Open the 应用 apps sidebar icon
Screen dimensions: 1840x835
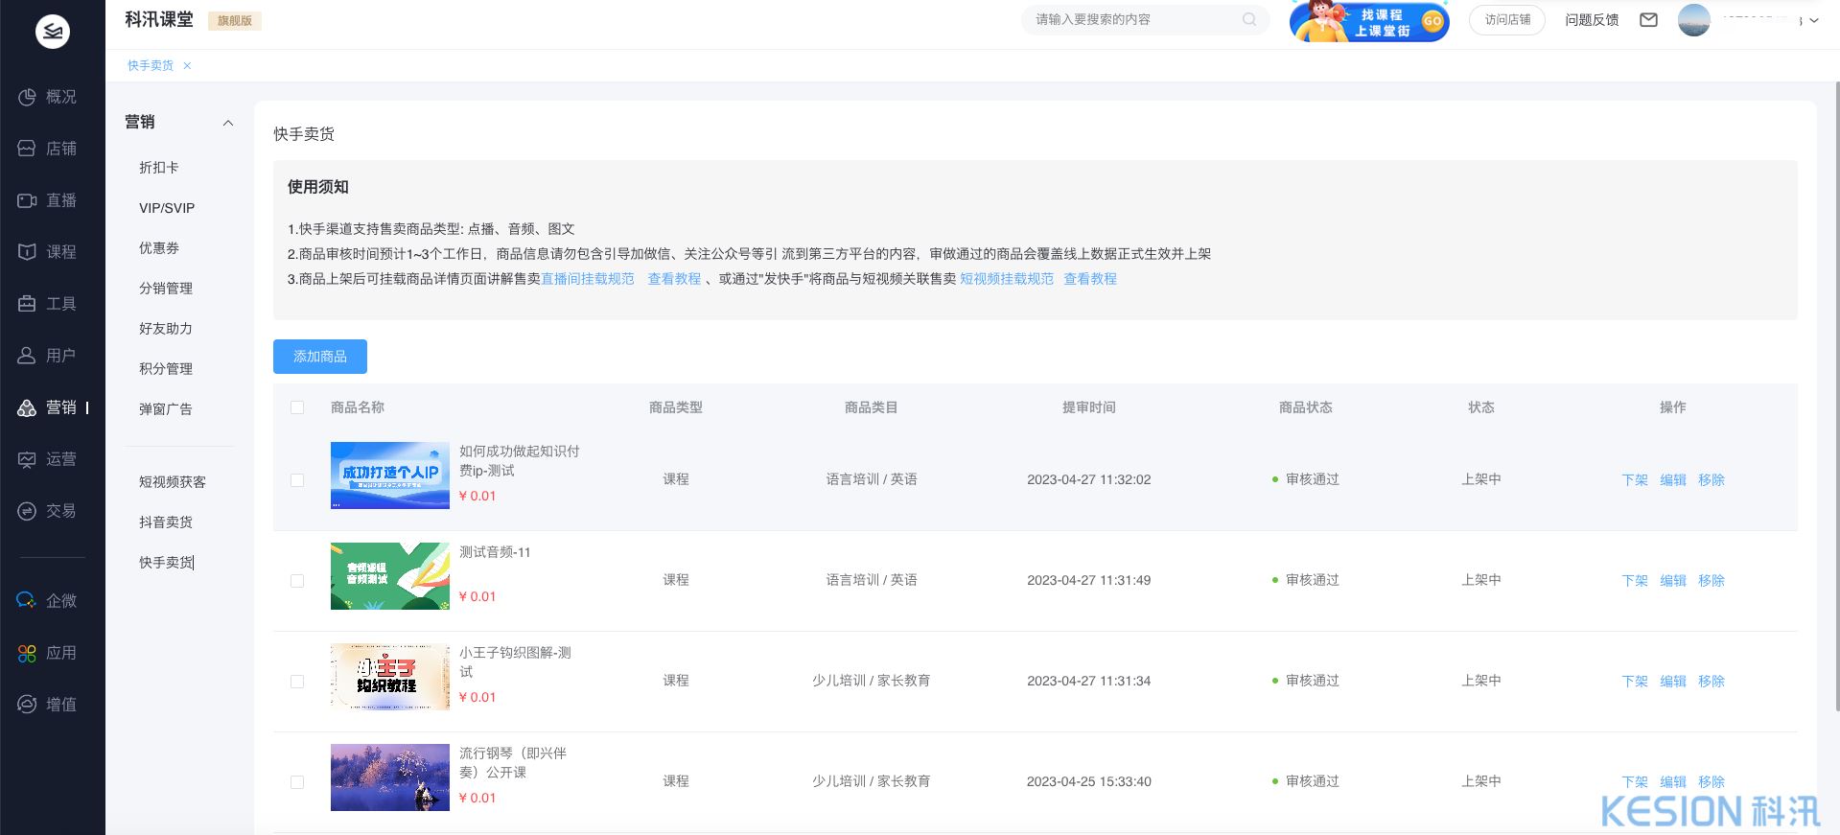pyautogui.click(x=27, y=653)
